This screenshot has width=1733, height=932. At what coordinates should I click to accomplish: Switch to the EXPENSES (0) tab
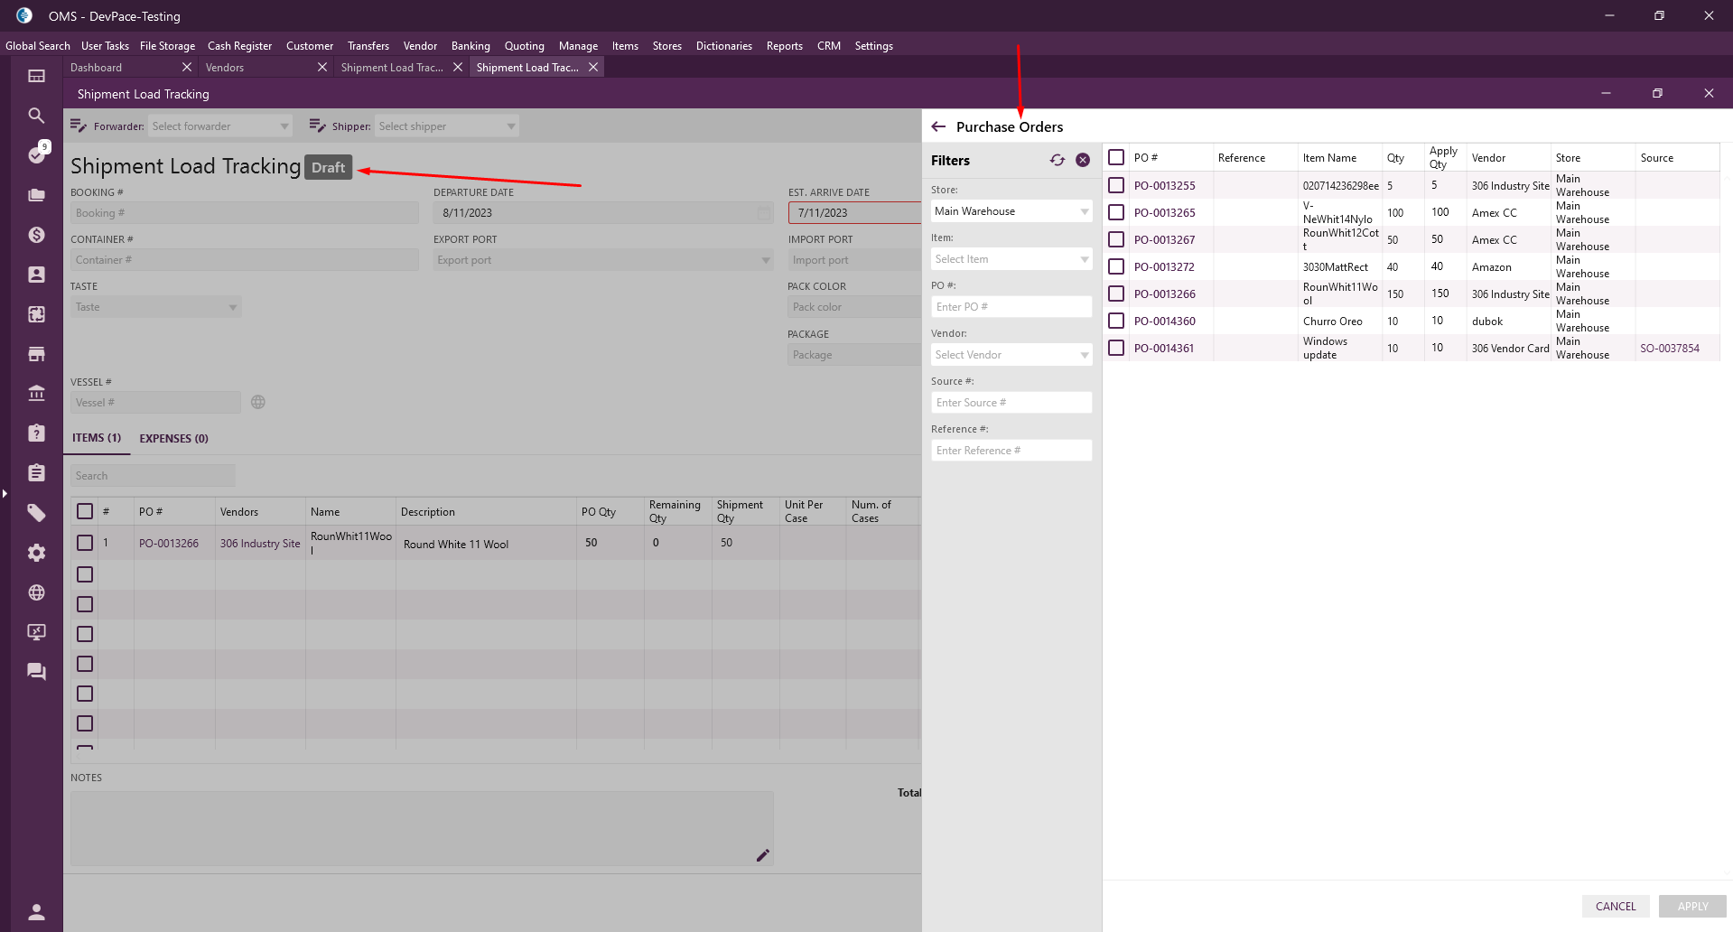[173, 438]
